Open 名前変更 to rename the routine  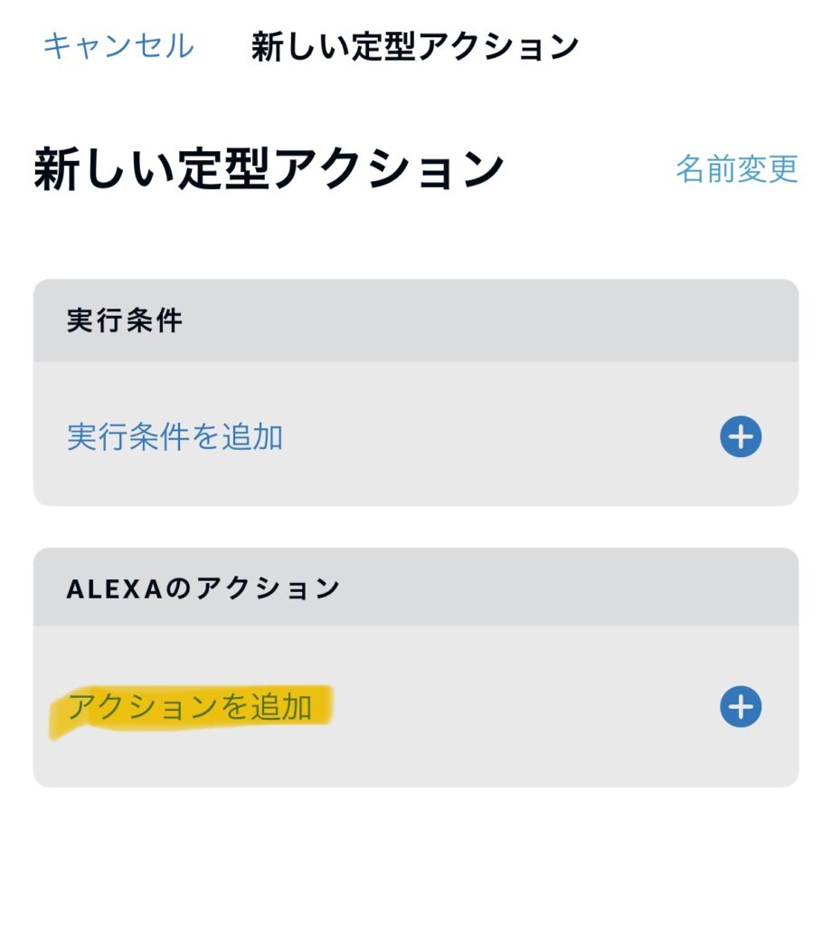736,168
